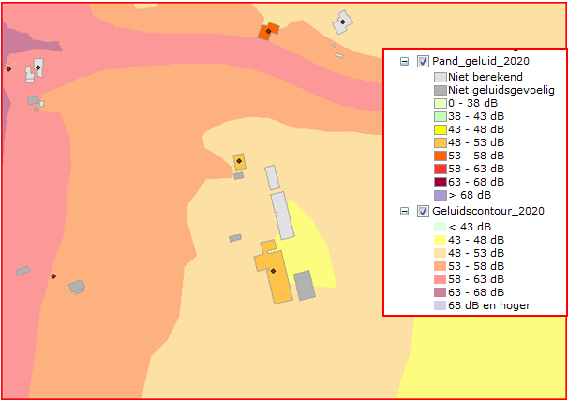This screenshot has width=568, height=401.
Task: Click the 'Niet berekend' legend label
Action: click(486, 77)
